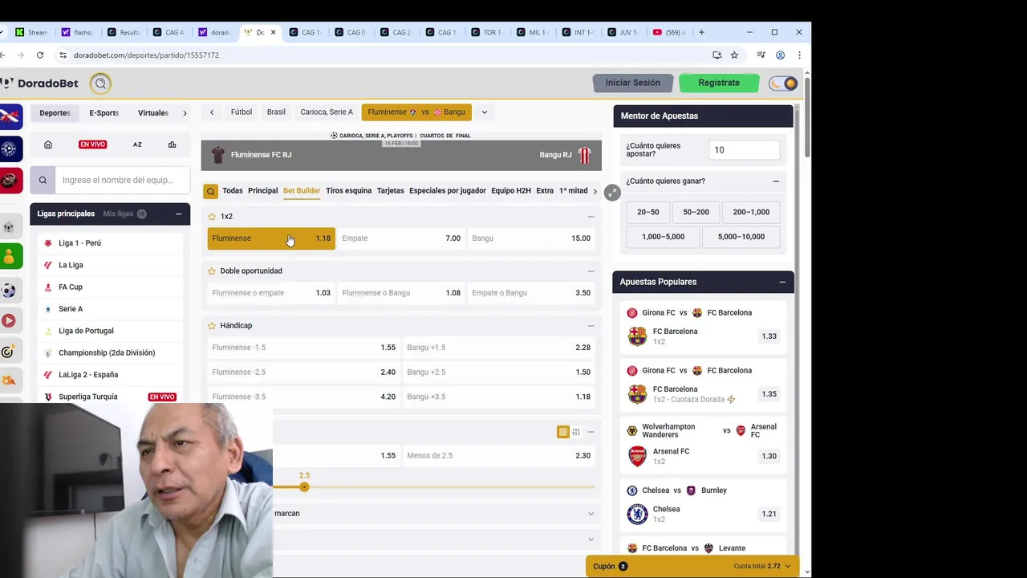The height and width of the screenshot is (578, 1027).
Task: Click the browser bookmark star icon
Action: pyautogui.click(x=734, y=55)
